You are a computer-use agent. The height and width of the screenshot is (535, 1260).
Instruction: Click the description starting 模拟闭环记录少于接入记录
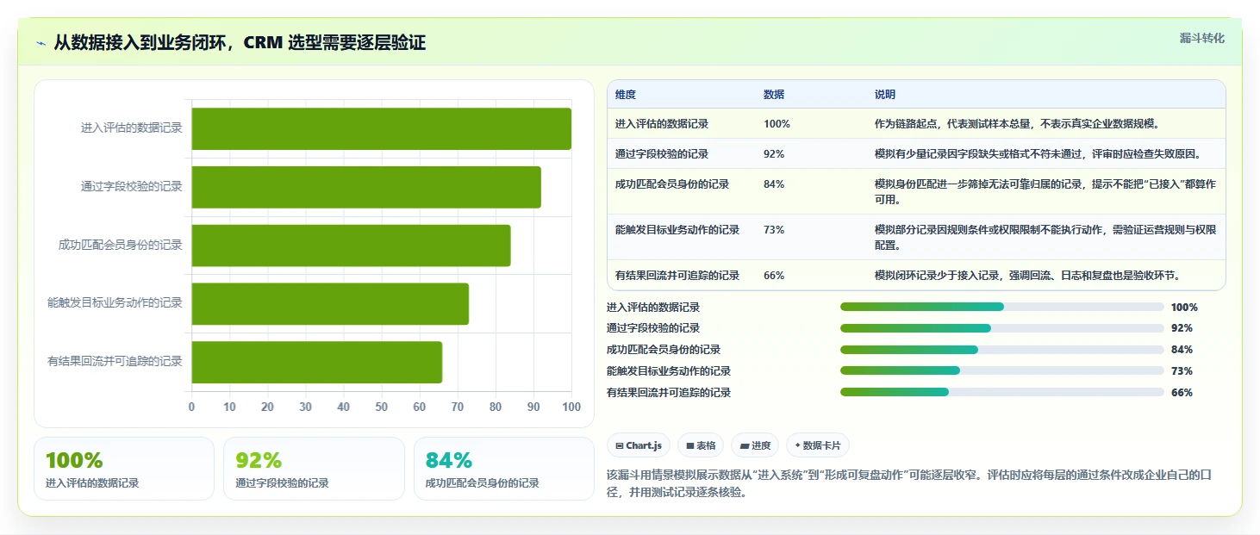1027,276
